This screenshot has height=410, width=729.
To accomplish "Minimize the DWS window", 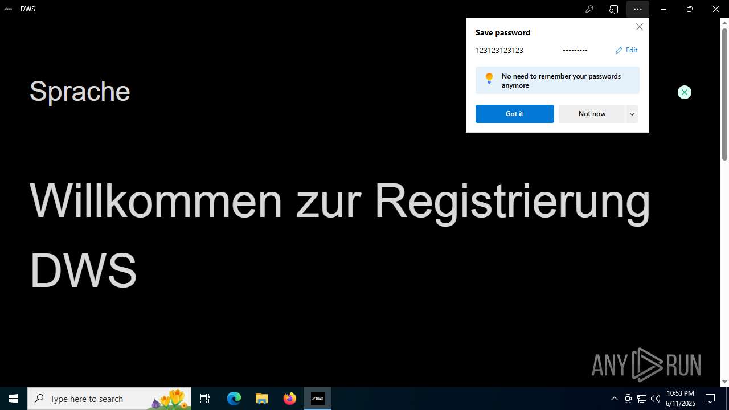I will click(664, 9).
